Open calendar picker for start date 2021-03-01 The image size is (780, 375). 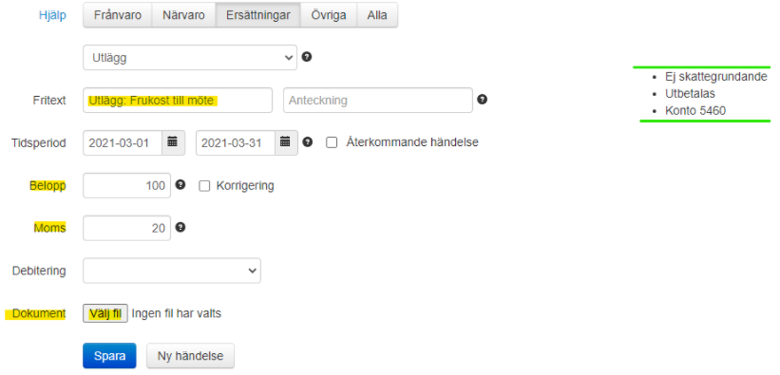tap(173, 142)
